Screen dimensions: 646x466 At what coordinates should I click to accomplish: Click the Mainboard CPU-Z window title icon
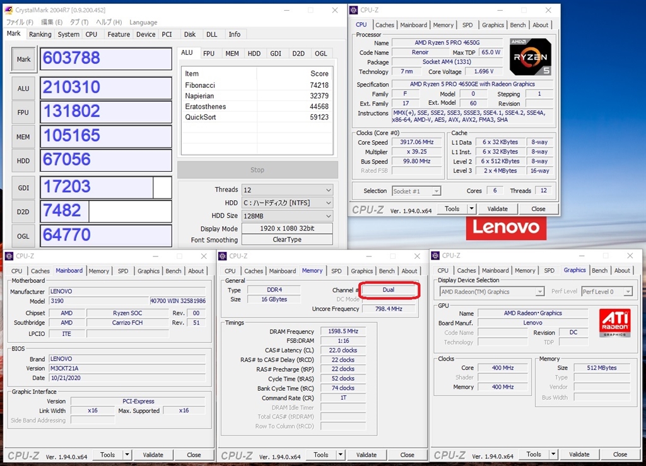pyautogui.click(x=9, y=256)
